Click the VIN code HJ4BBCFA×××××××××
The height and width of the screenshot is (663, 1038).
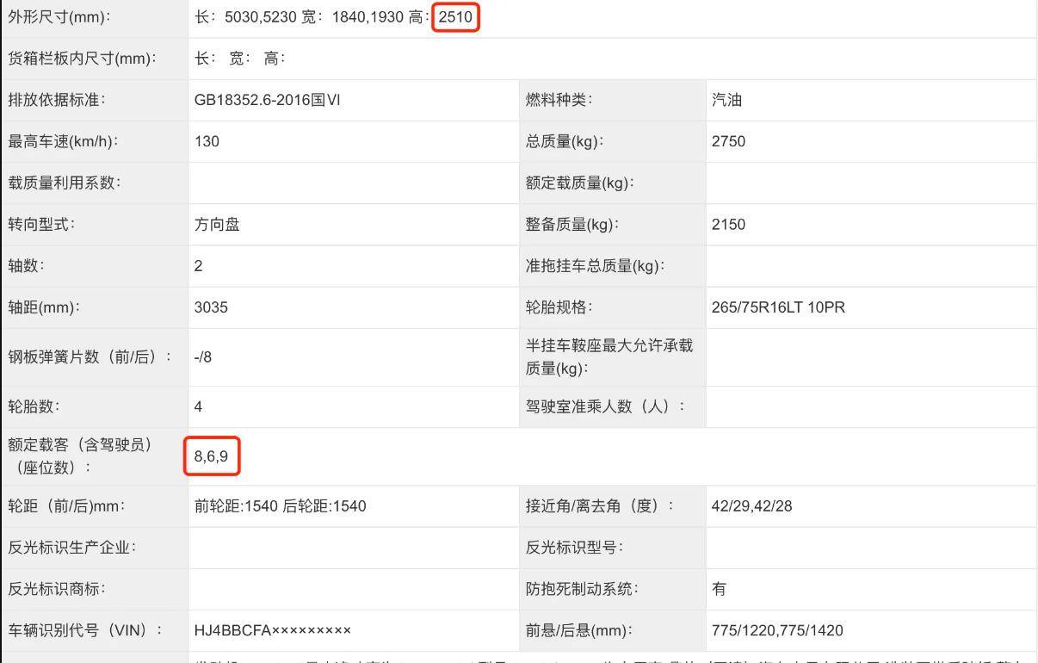coord(269,629)
